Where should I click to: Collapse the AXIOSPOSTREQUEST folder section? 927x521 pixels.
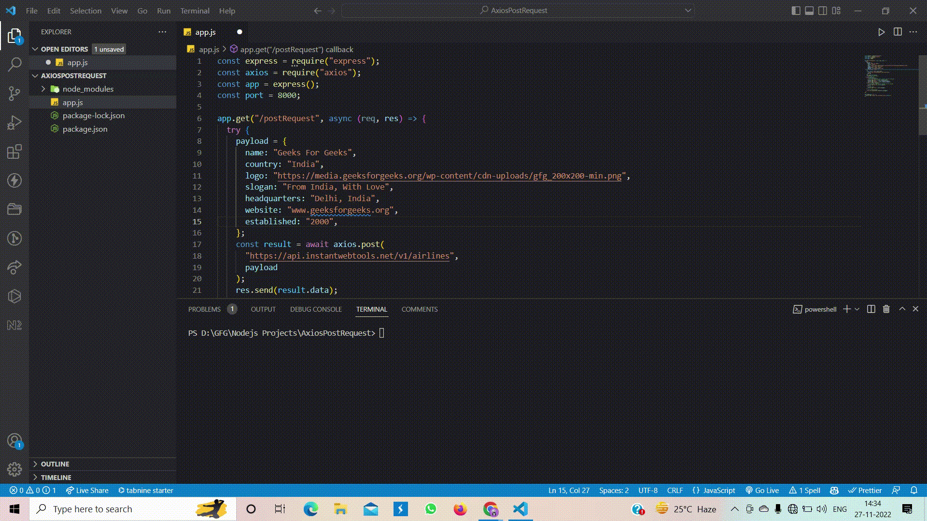(35, 76)
